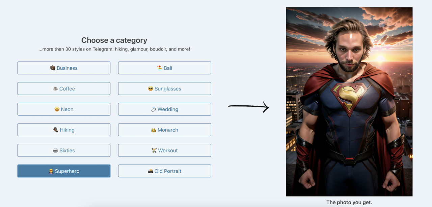Choose the Monarch style button
Screen dimensions: 432x207
click(x=165, y=130)
